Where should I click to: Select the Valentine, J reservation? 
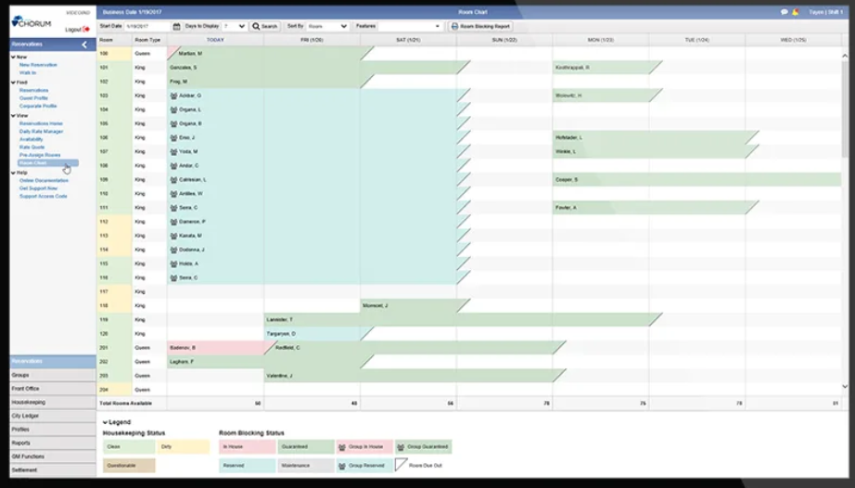[415, 376]
